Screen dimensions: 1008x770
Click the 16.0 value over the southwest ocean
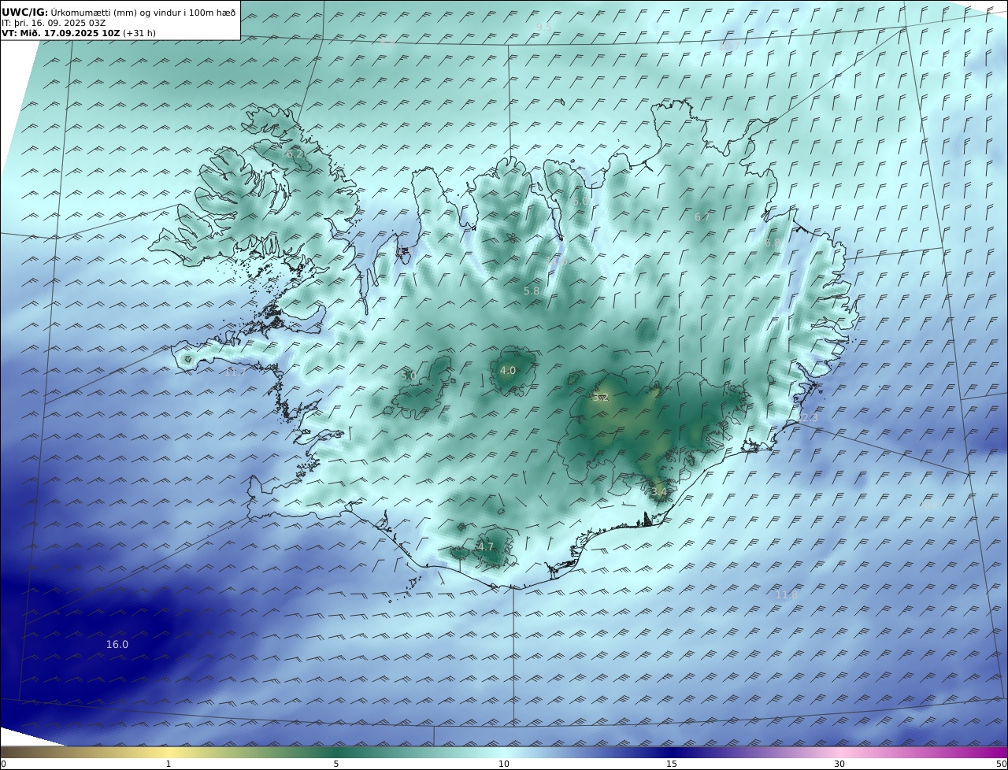tap(117, 644)
